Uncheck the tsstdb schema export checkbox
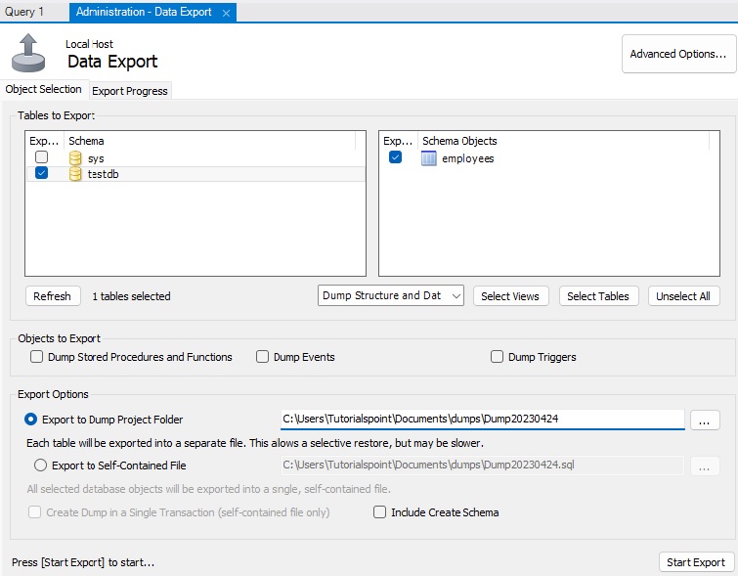738x576 pixels. coord(41,174)
